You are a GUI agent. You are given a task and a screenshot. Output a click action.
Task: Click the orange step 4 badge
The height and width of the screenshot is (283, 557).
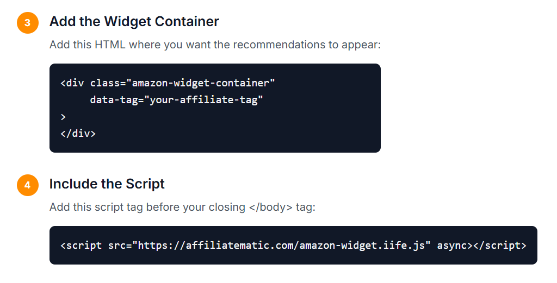click(x=28, y=185)
